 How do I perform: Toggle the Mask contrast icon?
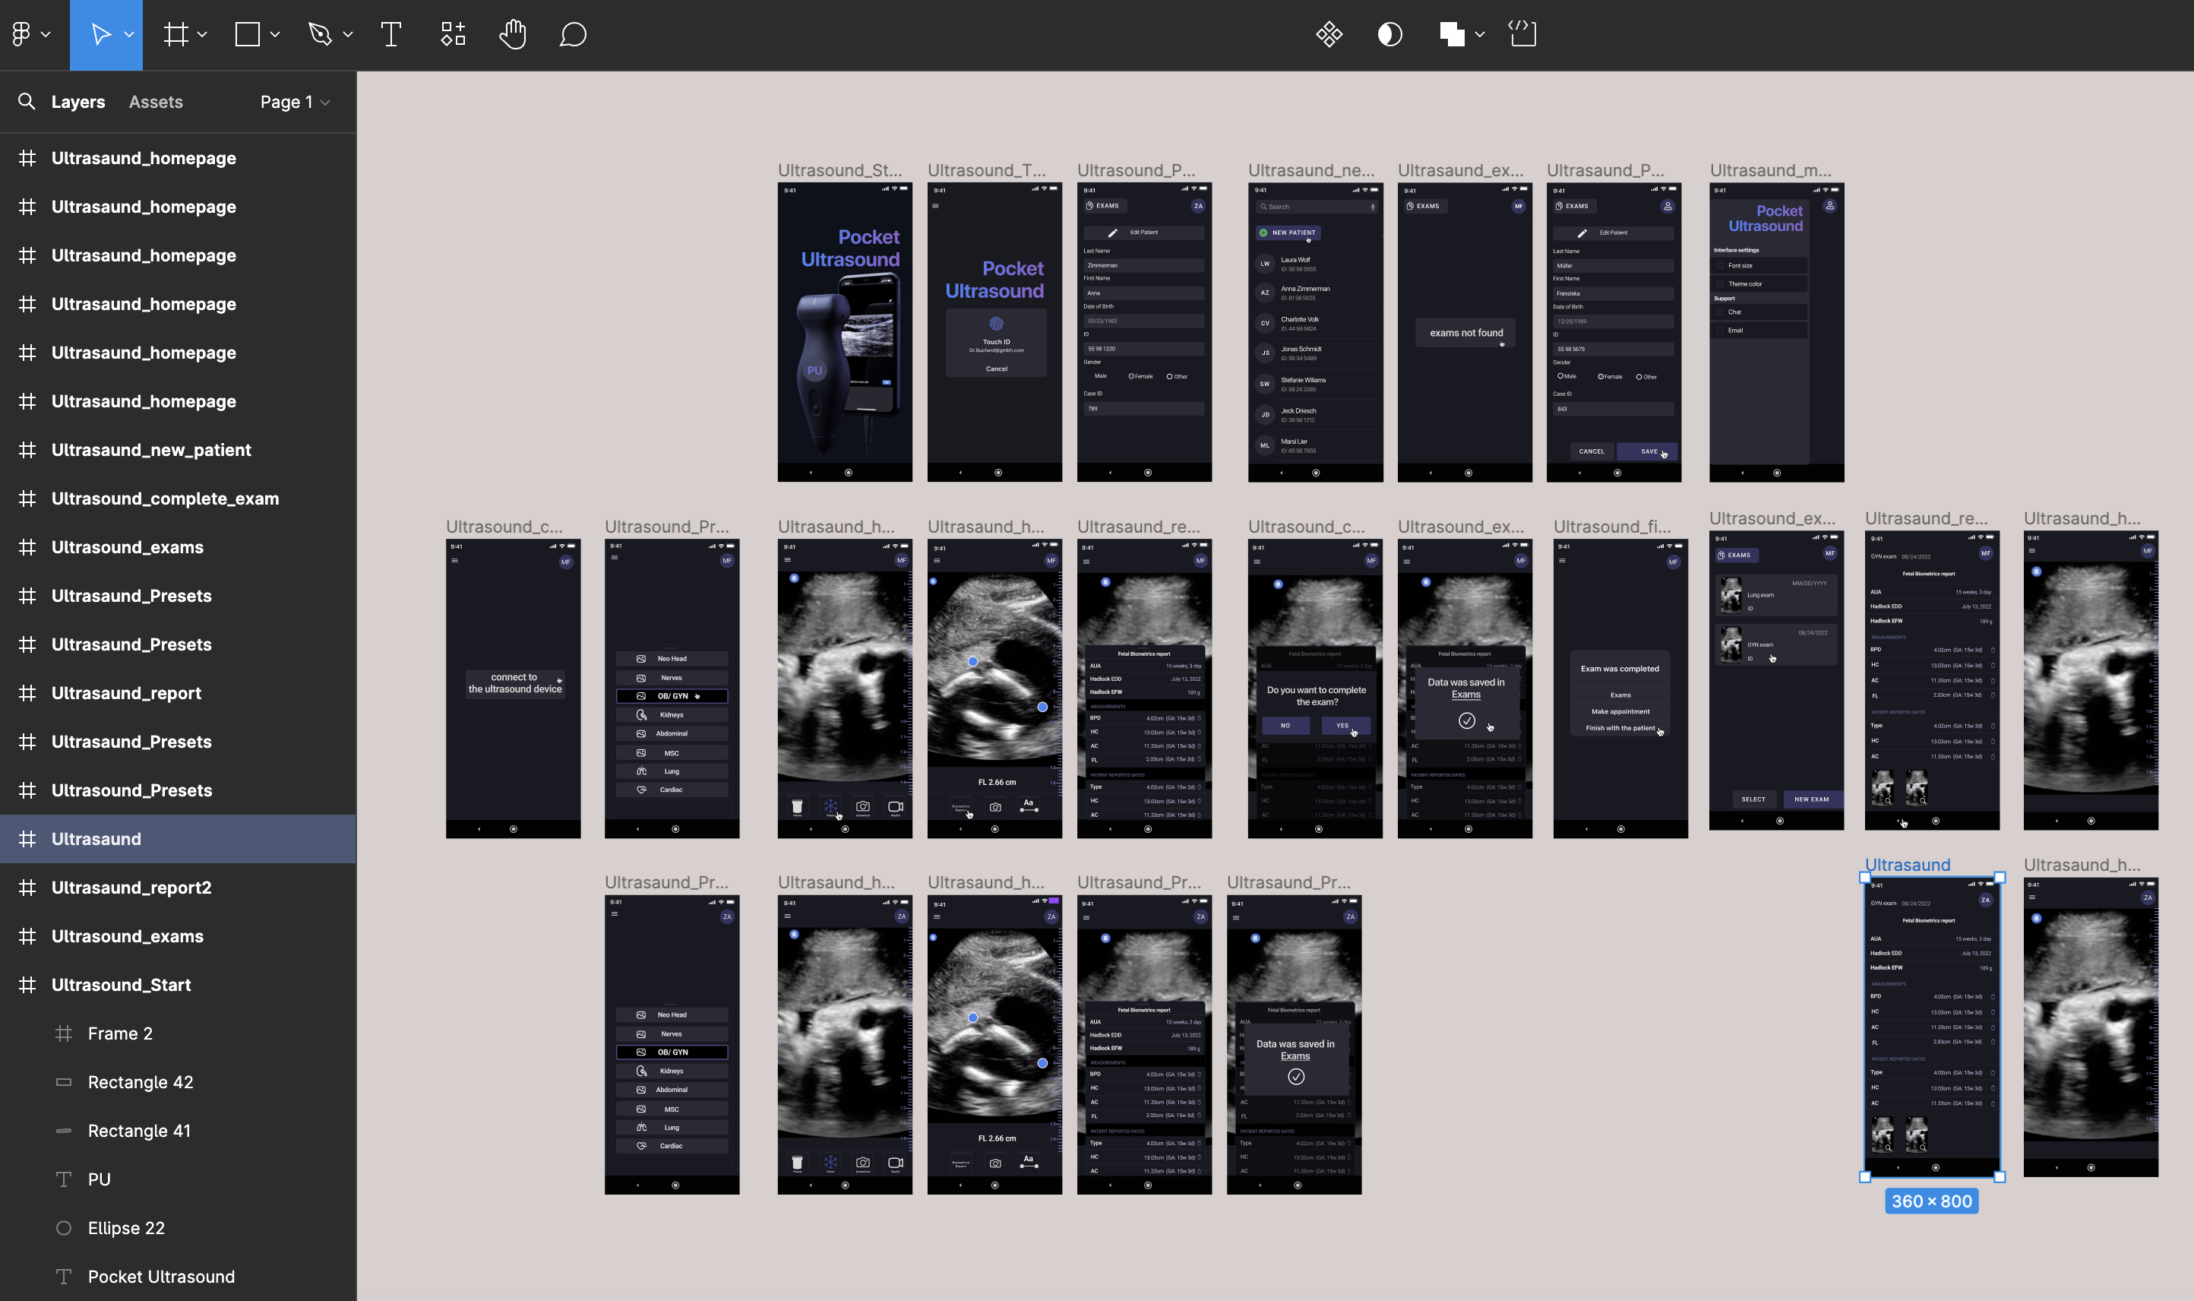pyautogui.click(x=1389, y=35)
